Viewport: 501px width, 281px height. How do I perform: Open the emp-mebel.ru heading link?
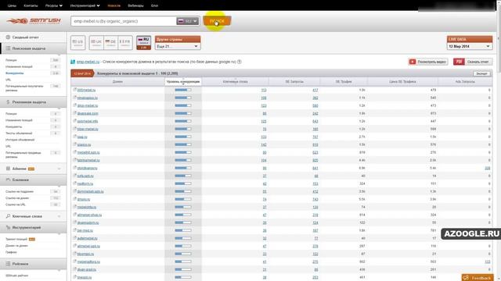(88, 62)
